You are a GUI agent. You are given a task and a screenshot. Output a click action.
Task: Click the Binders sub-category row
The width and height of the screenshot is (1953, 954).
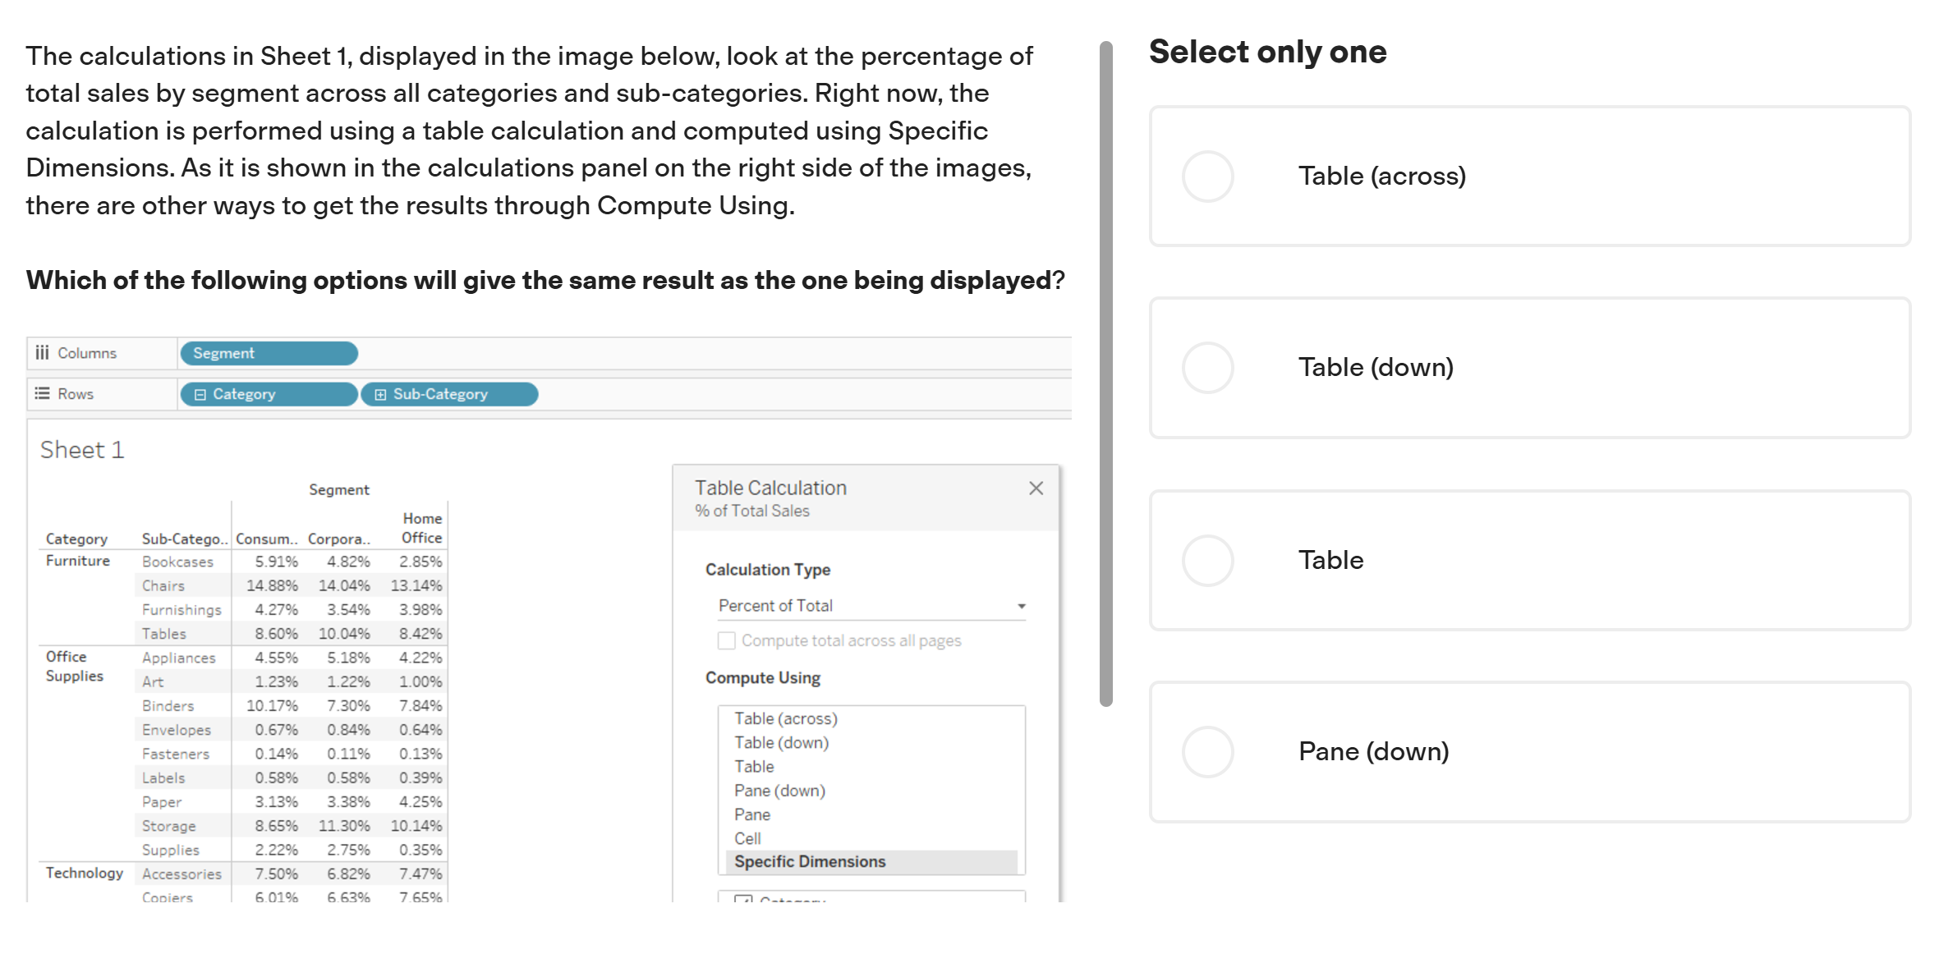[x=168, y=705]
